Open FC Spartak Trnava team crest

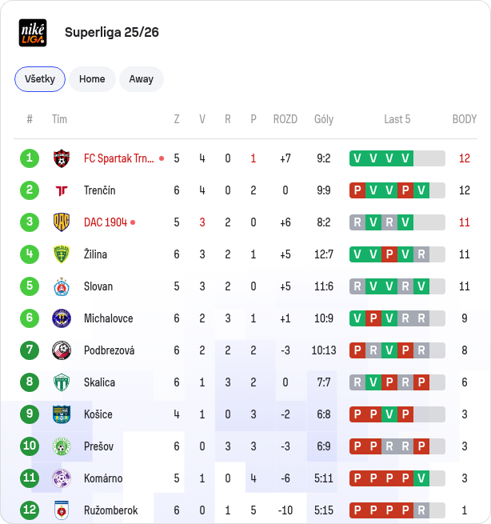click(x=62, y=158)
